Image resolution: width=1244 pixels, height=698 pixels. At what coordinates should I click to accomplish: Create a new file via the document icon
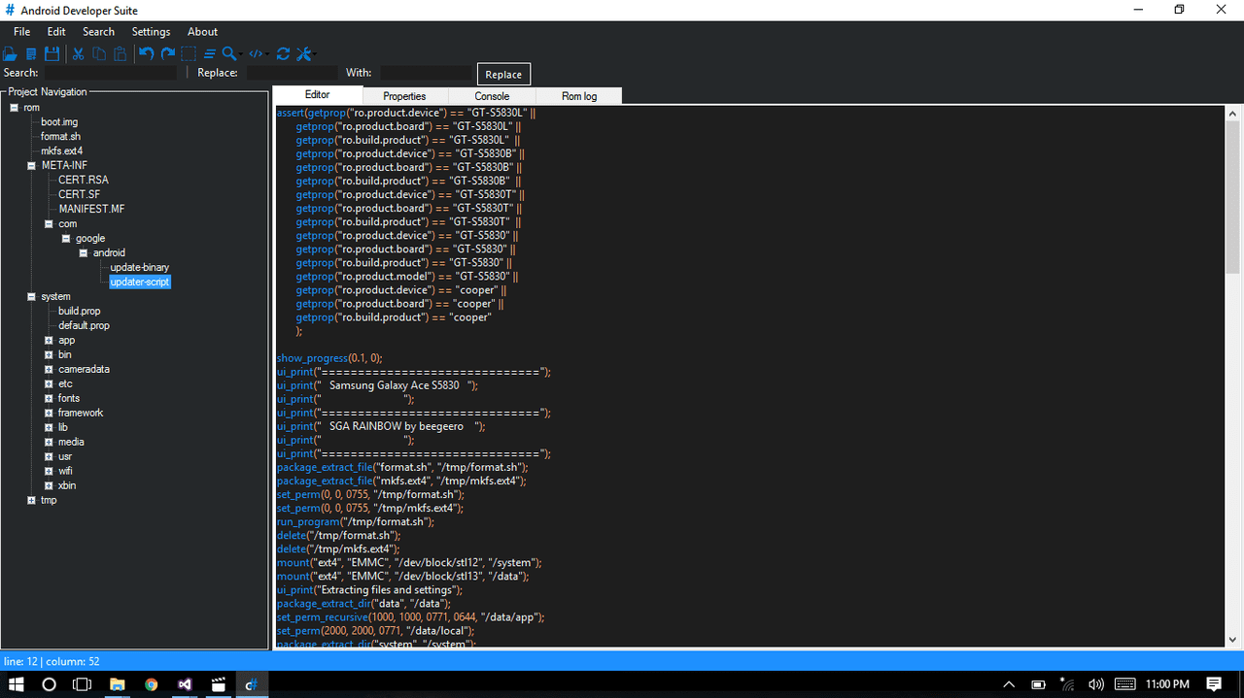tap(31, 53)
